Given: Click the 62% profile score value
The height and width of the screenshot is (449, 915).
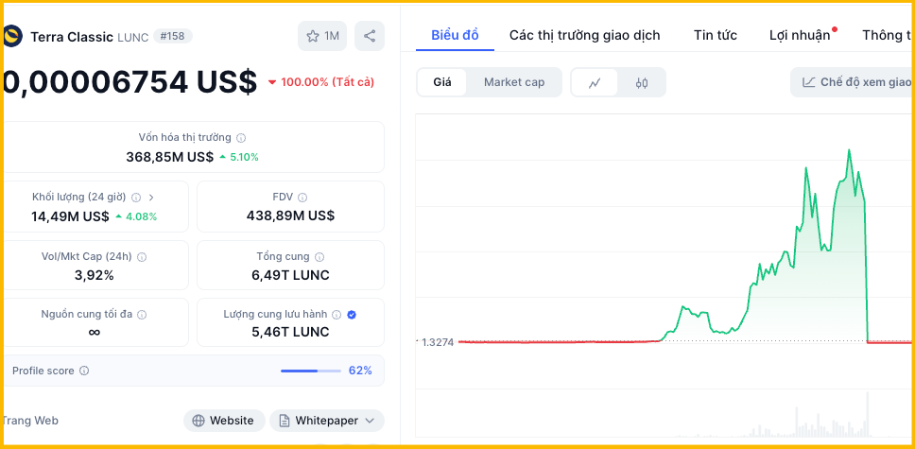Looking at the screenshot, I should point(360,371).
